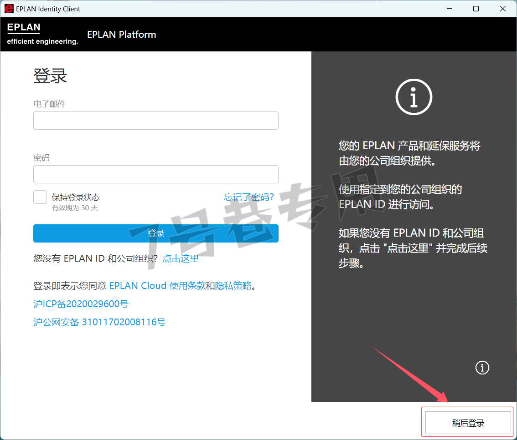
Task: Open the EPLAN Cloud 使用条款 link
Action: (x=157, y=286)
